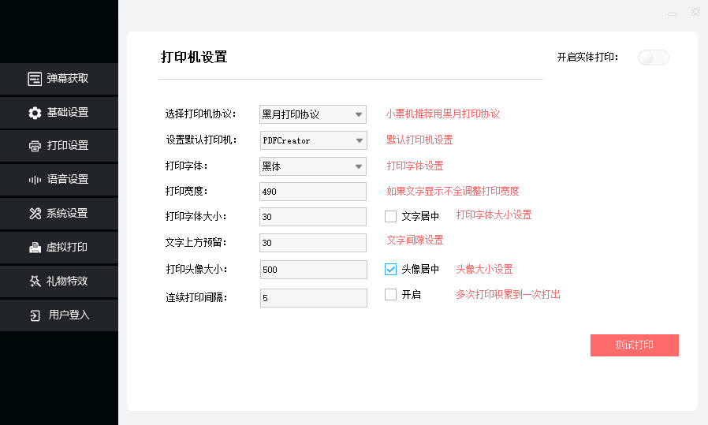Image resolution: width=708 pixels, height=425 pixels.
Task: Select the 连续打印间隔 input box
Action: pos(313,298)
